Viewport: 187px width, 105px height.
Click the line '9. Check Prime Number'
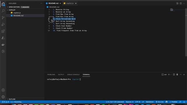[x=63, y=28]
